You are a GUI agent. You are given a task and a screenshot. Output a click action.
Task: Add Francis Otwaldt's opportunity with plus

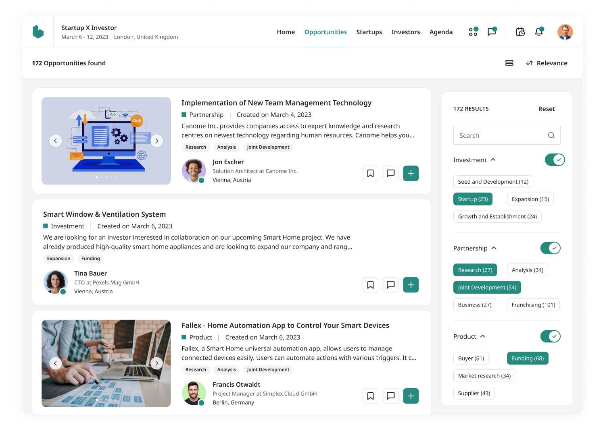pyautogui.click(x=411, y=396)
